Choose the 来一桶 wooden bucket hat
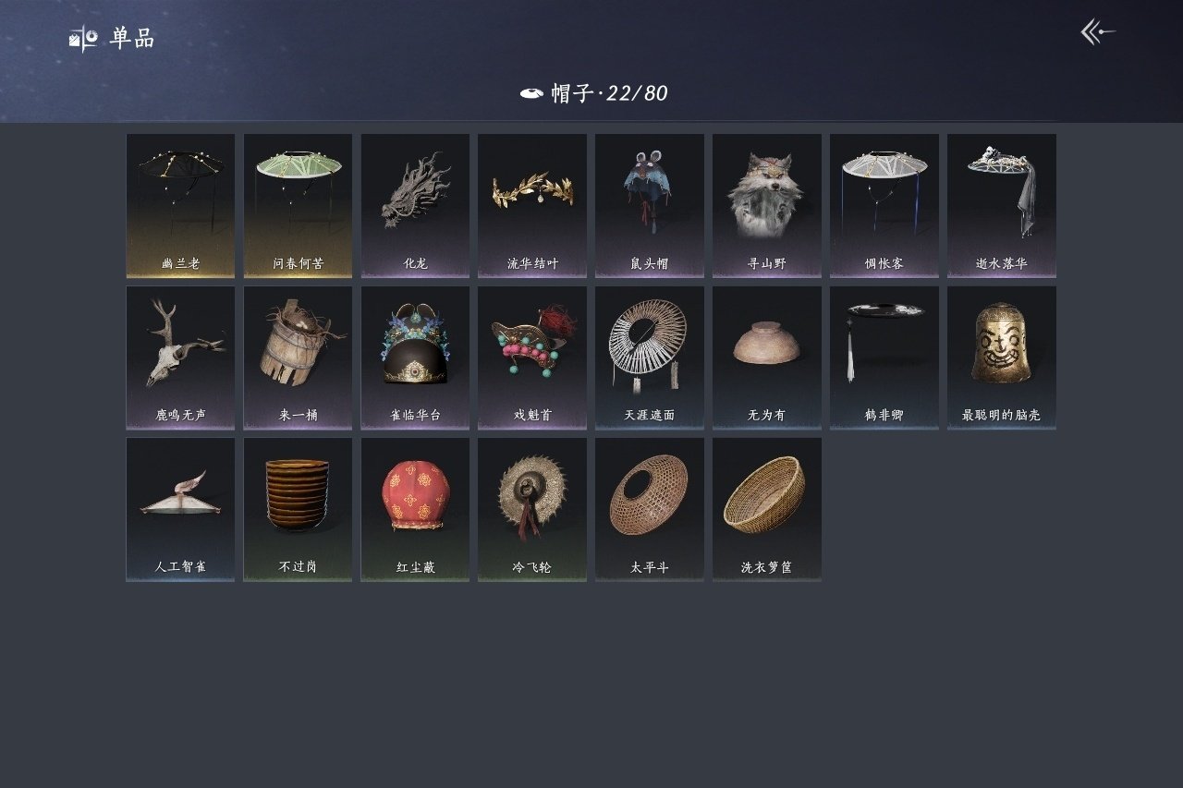The width and height of the screenshot is (1183, 788). pos(298,358)
